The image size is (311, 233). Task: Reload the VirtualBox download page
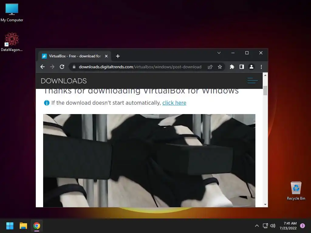click(x=62, y=67)
